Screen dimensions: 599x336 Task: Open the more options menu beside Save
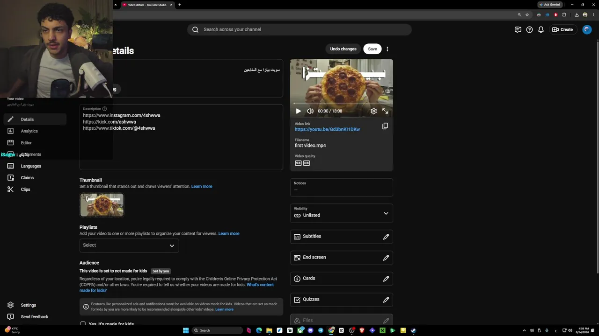(x=387, y=49)
